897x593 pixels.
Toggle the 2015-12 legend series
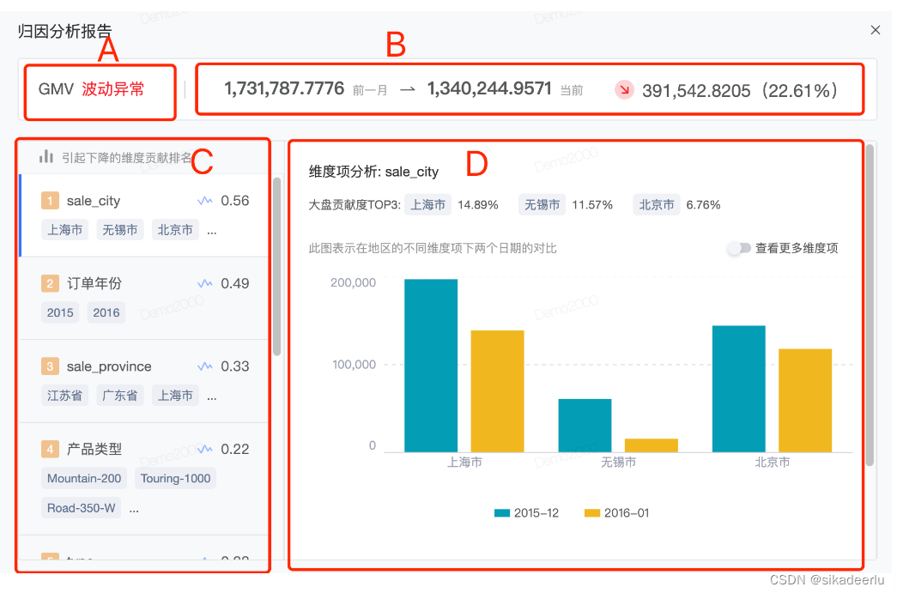pos(526,513)
